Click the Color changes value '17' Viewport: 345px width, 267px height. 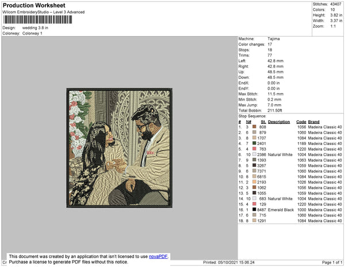pyautogui.click(x=270, y=44)
